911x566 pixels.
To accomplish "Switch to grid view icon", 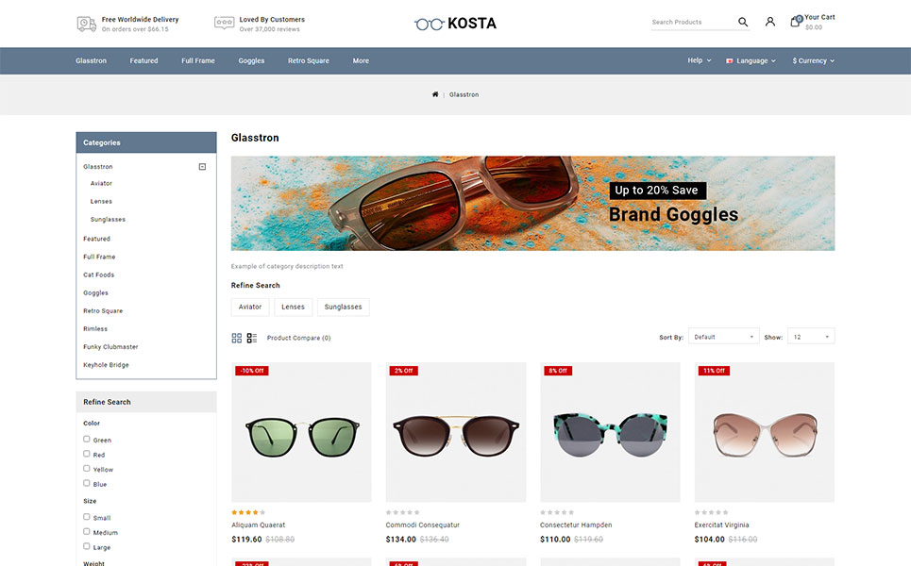I will [236, 338].
